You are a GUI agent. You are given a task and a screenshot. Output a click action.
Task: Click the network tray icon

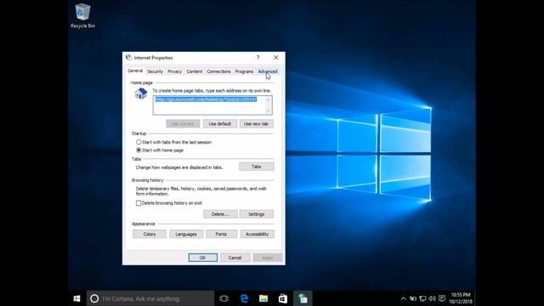[x=422, y=298]
